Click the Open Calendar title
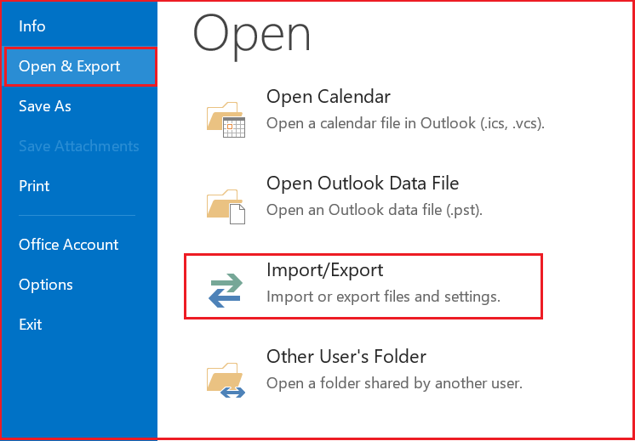635x441 pixels. (x=329, y=97)
